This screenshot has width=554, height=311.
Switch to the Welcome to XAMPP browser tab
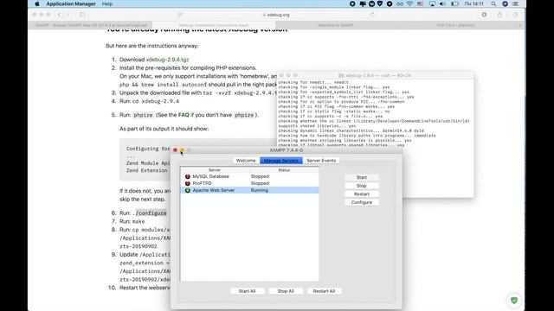[x=335, y=25]
